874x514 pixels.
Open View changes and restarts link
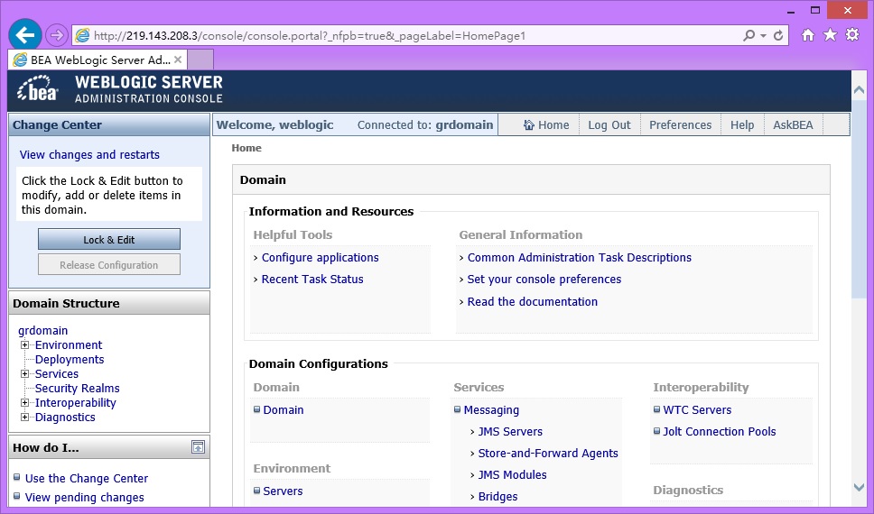tap(89, 155)
